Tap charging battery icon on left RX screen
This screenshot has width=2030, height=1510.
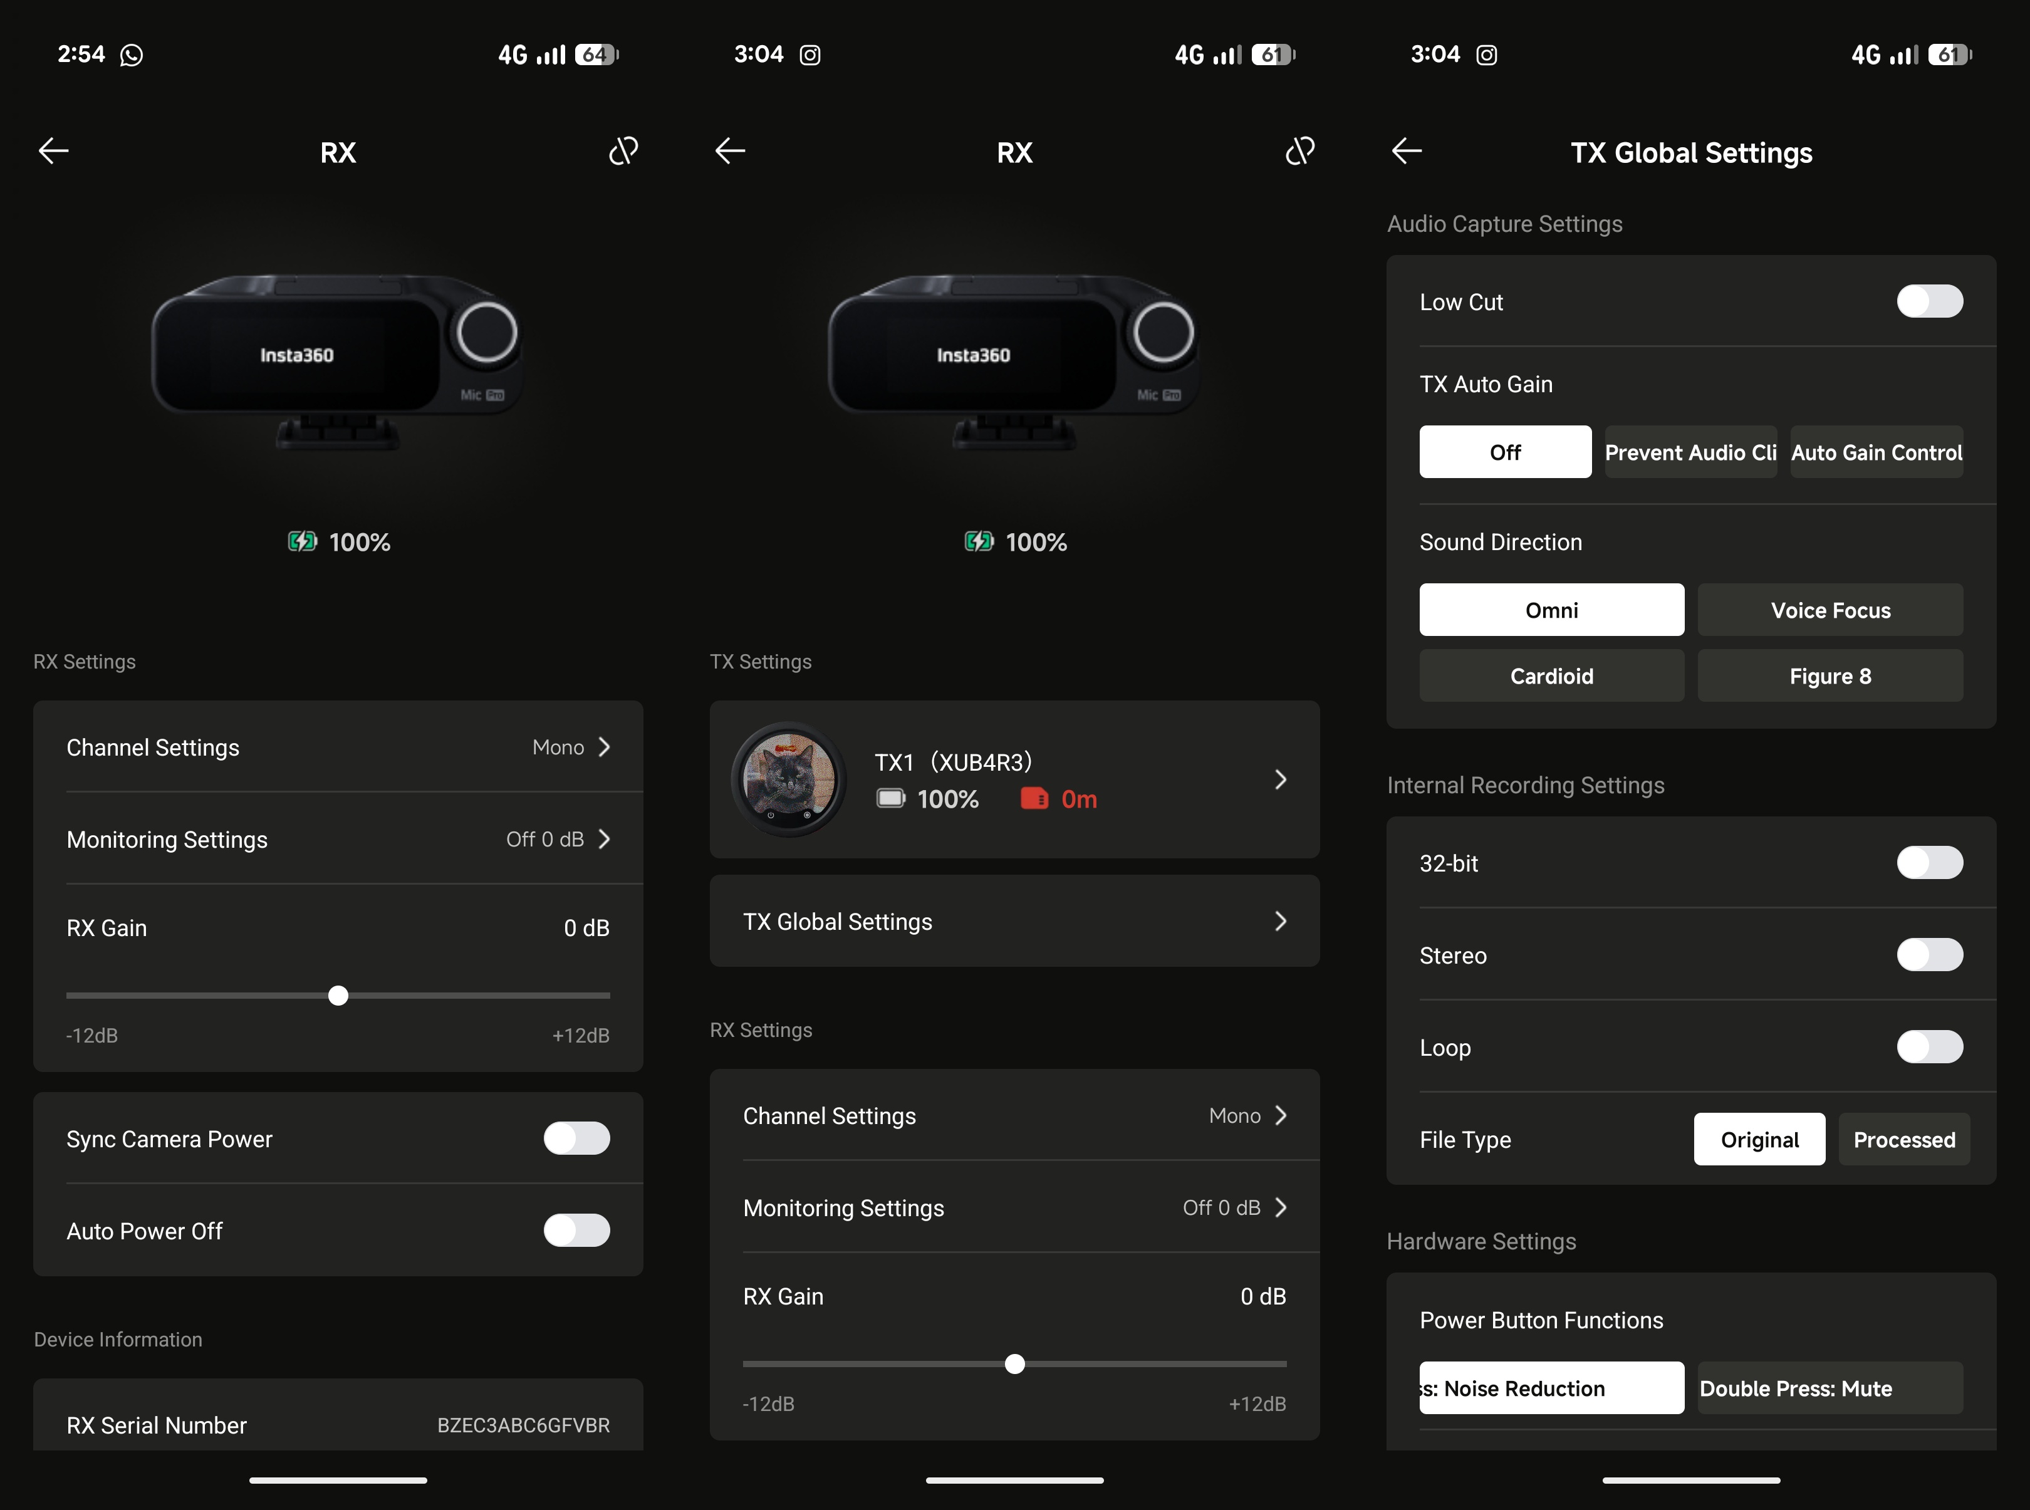click(303, 542)
